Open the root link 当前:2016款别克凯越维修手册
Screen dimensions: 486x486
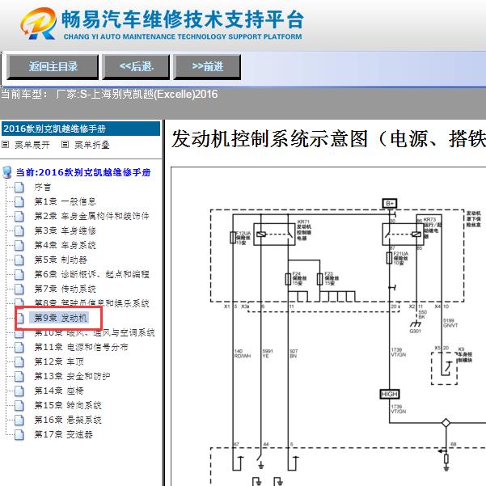click(83, 172)
